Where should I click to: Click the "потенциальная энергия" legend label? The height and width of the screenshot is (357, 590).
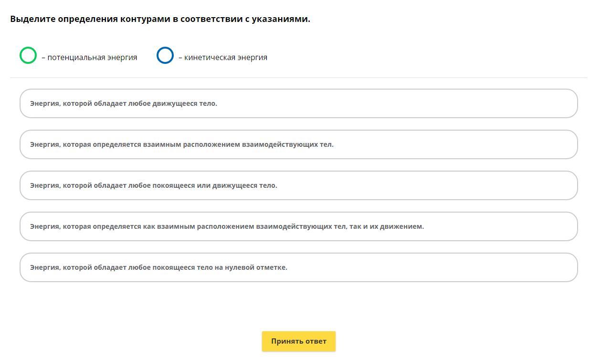point(92,58)
